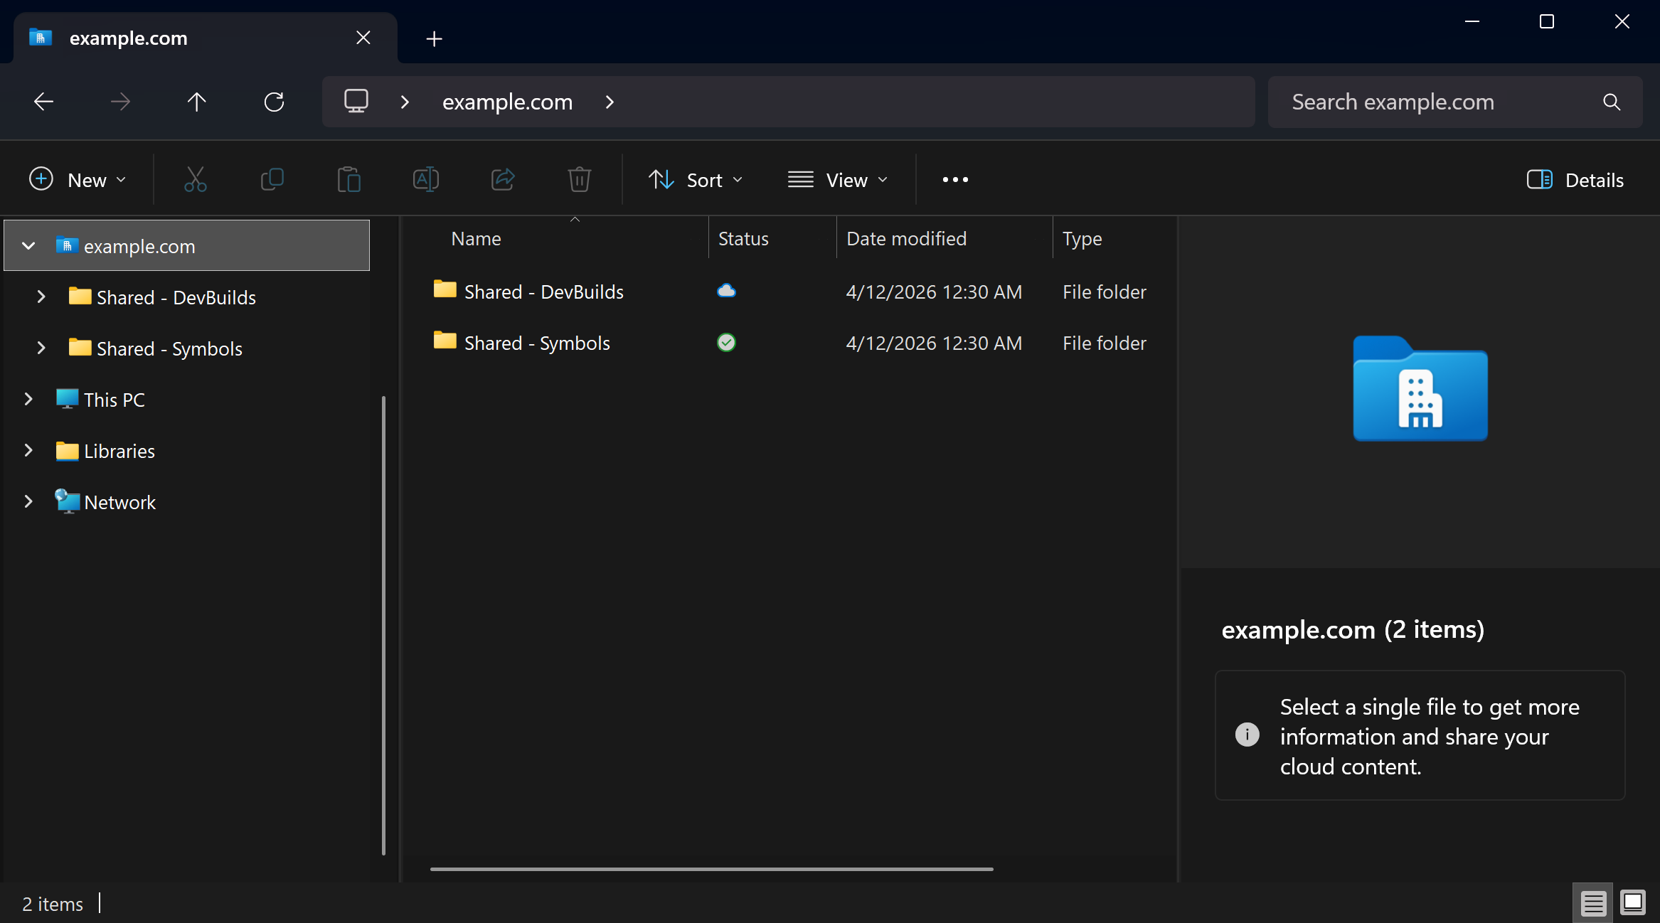This screenshot has height=923, width=1660.
Task: Expand the This PC tree node
Action: pyautogui.click(x=28, y=400)
